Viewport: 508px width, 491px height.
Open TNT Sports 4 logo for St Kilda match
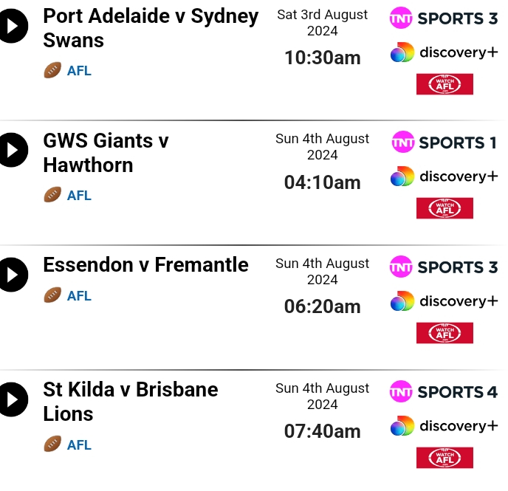tap(444, 391)
